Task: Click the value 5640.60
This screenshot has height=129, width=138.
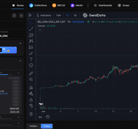Action: pos(15,109)
